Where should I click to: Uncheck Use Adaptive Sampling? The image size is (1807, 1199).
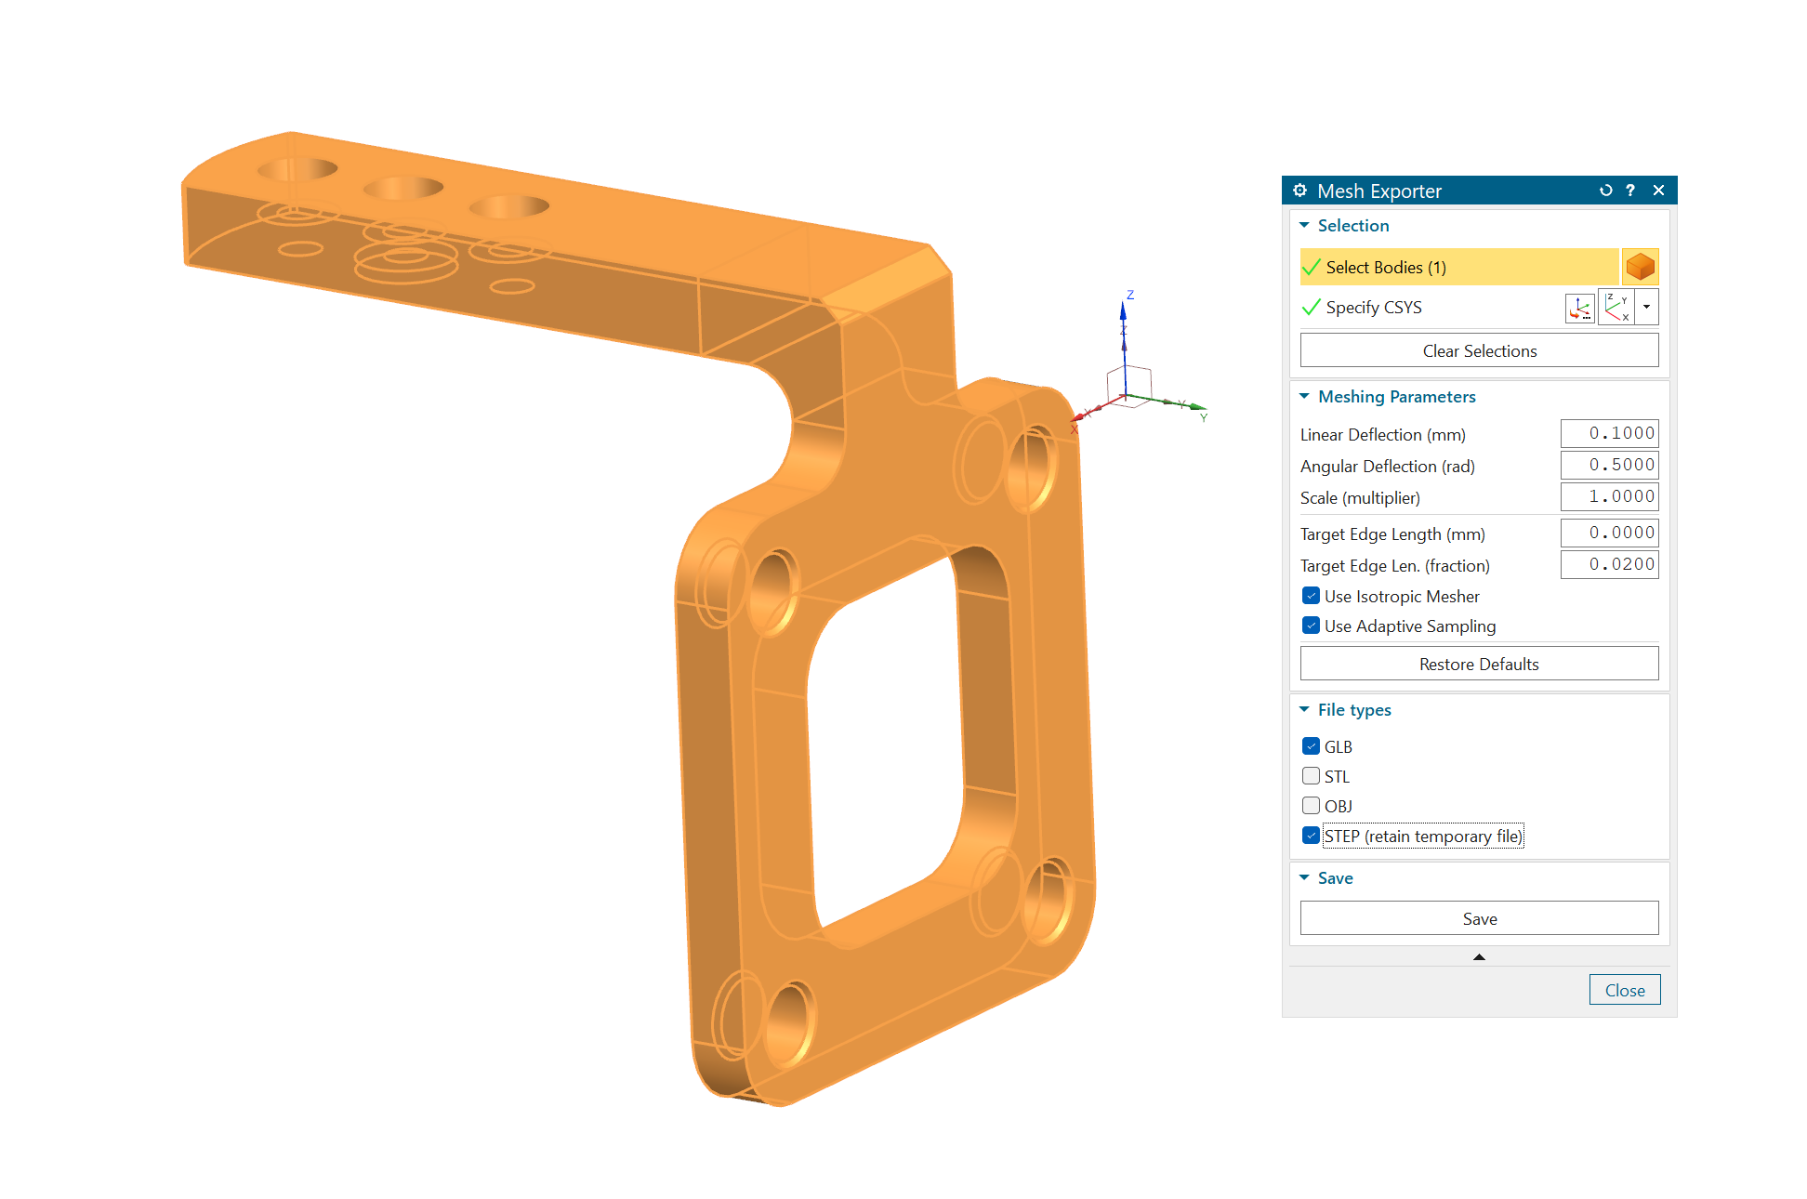1311,626
